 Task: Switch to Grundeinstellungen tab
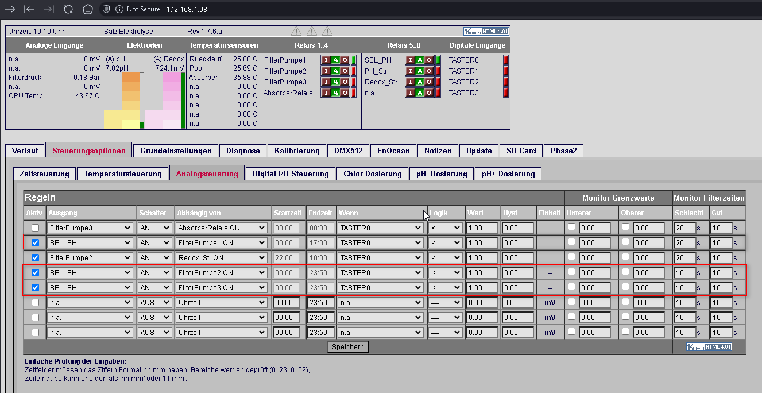(176, 151)
